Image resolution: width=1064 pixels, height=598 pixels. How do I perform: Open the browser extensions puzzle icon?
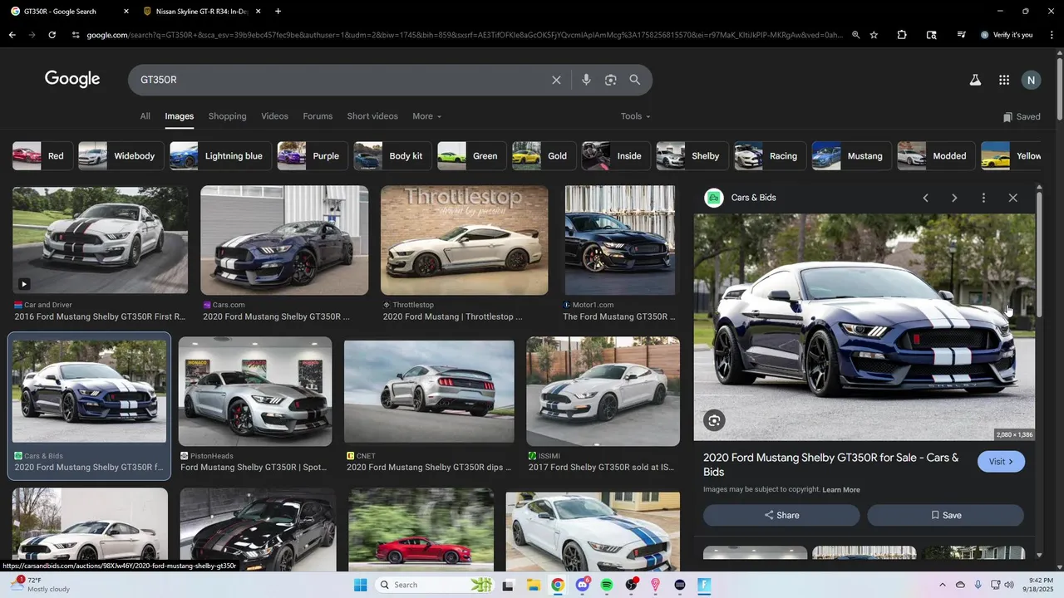coord(902,35)
